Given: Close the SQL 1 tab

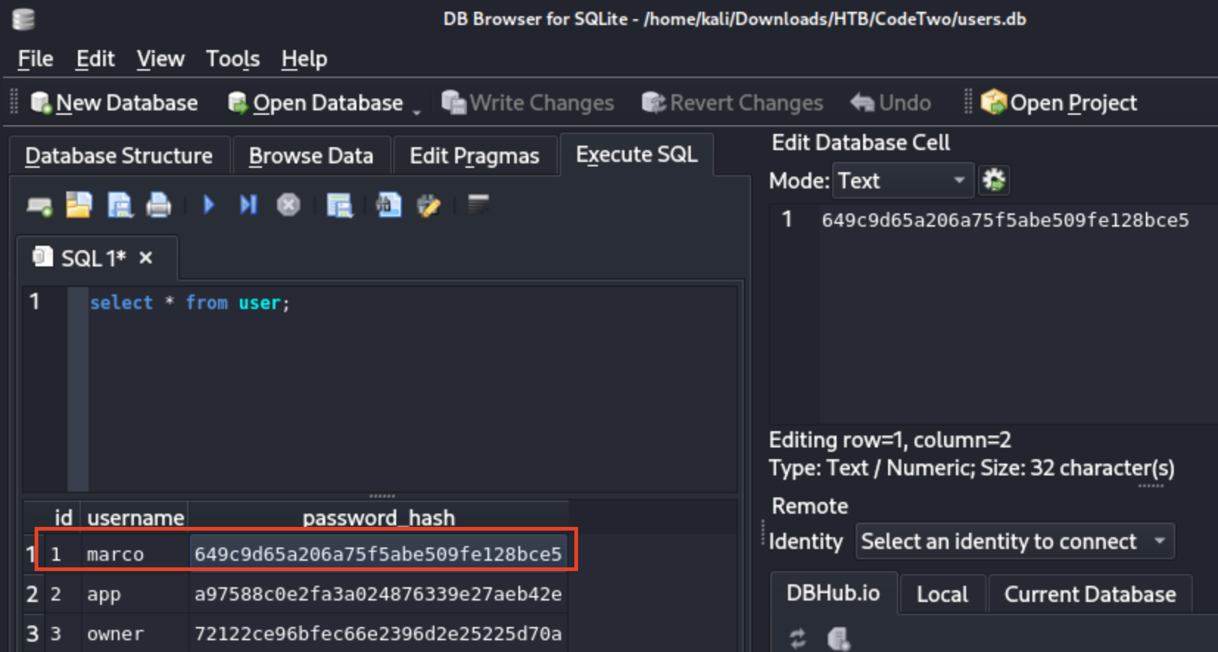Looking at the screenshot, I should click(x=146, y=258).
